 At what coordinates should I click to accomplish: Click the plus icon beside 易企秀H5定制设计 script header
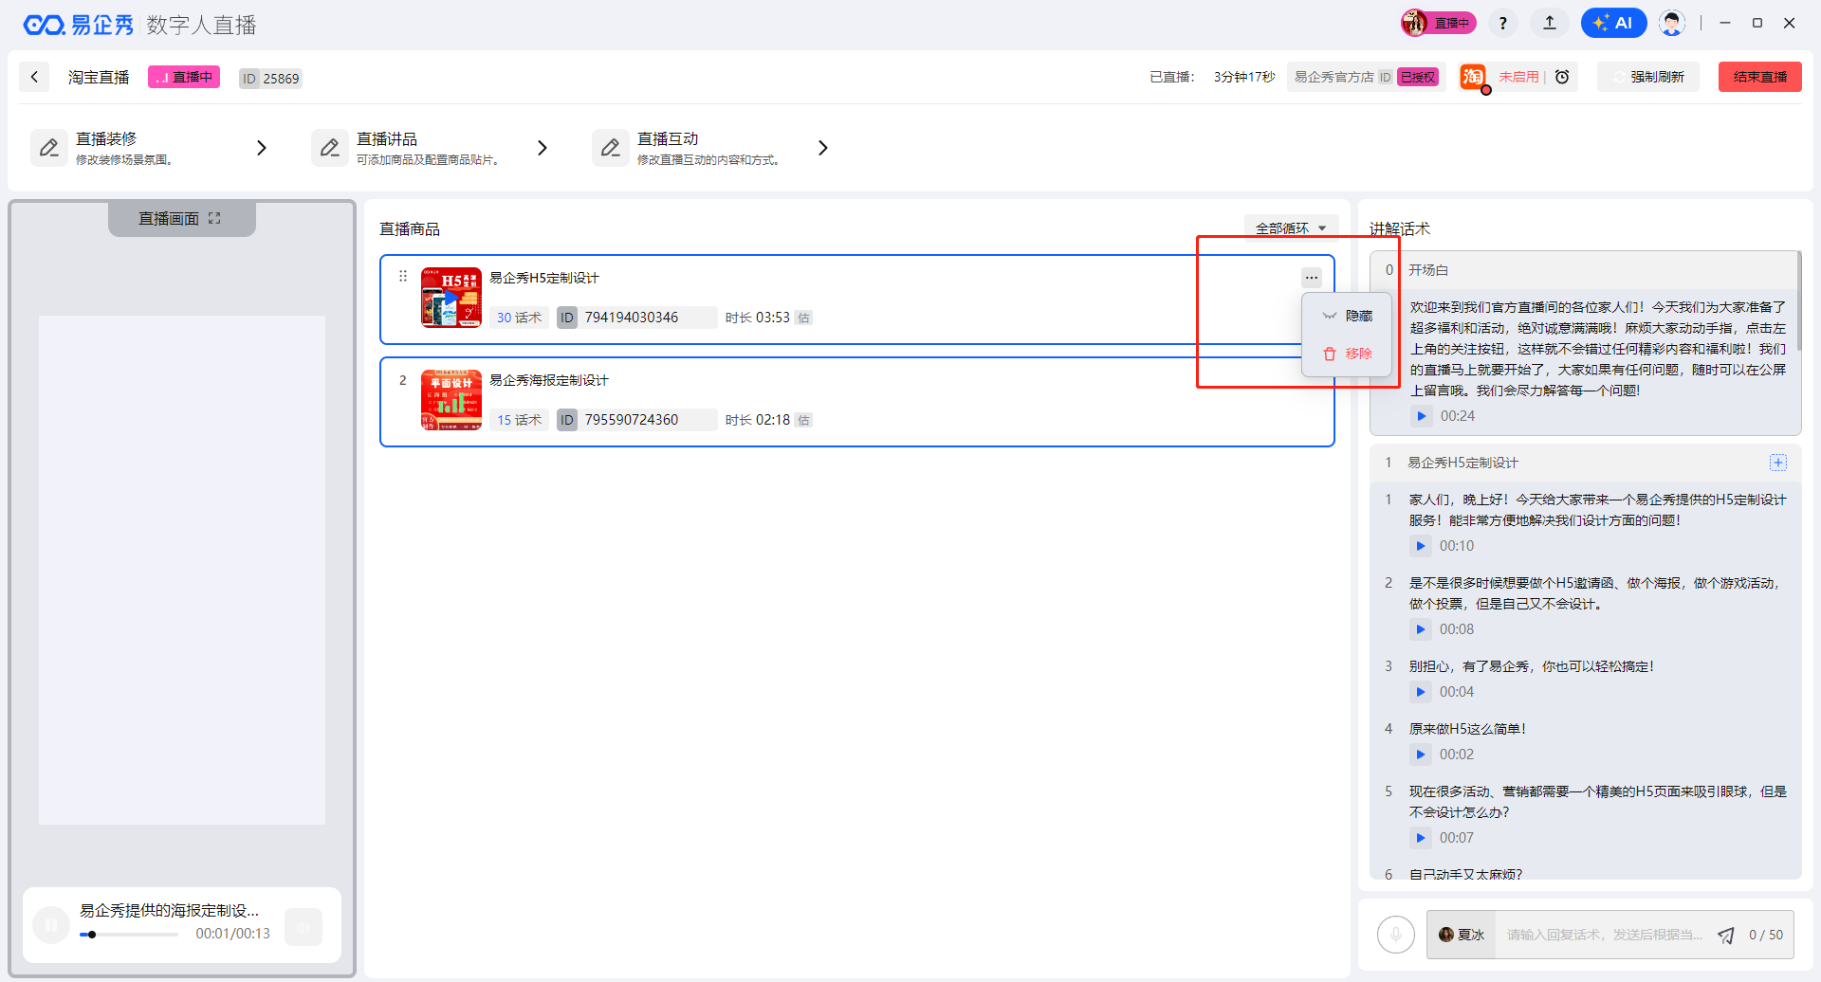(1778, 463)
